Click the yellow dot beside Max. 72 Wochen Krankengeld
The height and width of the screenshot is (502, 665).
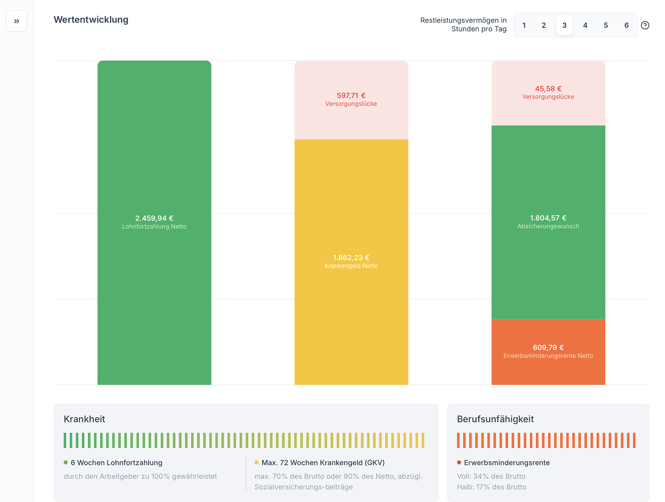pyautogui.click(x=257, y=463)
